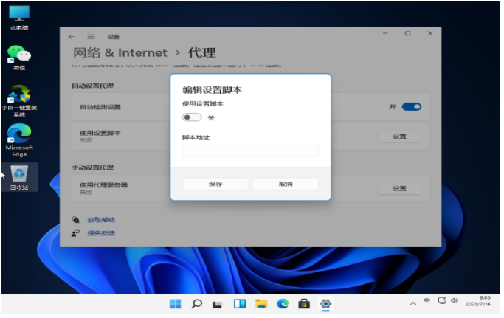Screen dimensions: 504x318
Task: Open the Widgets panel icon
Action: (241, 305)
